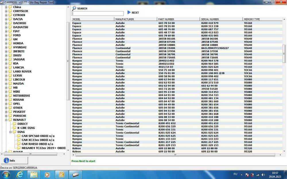Select row with serial 8A1LZBW2TCL960227
Screen dimensions: 287x179
pyautogui.click(x=177, y=48)
